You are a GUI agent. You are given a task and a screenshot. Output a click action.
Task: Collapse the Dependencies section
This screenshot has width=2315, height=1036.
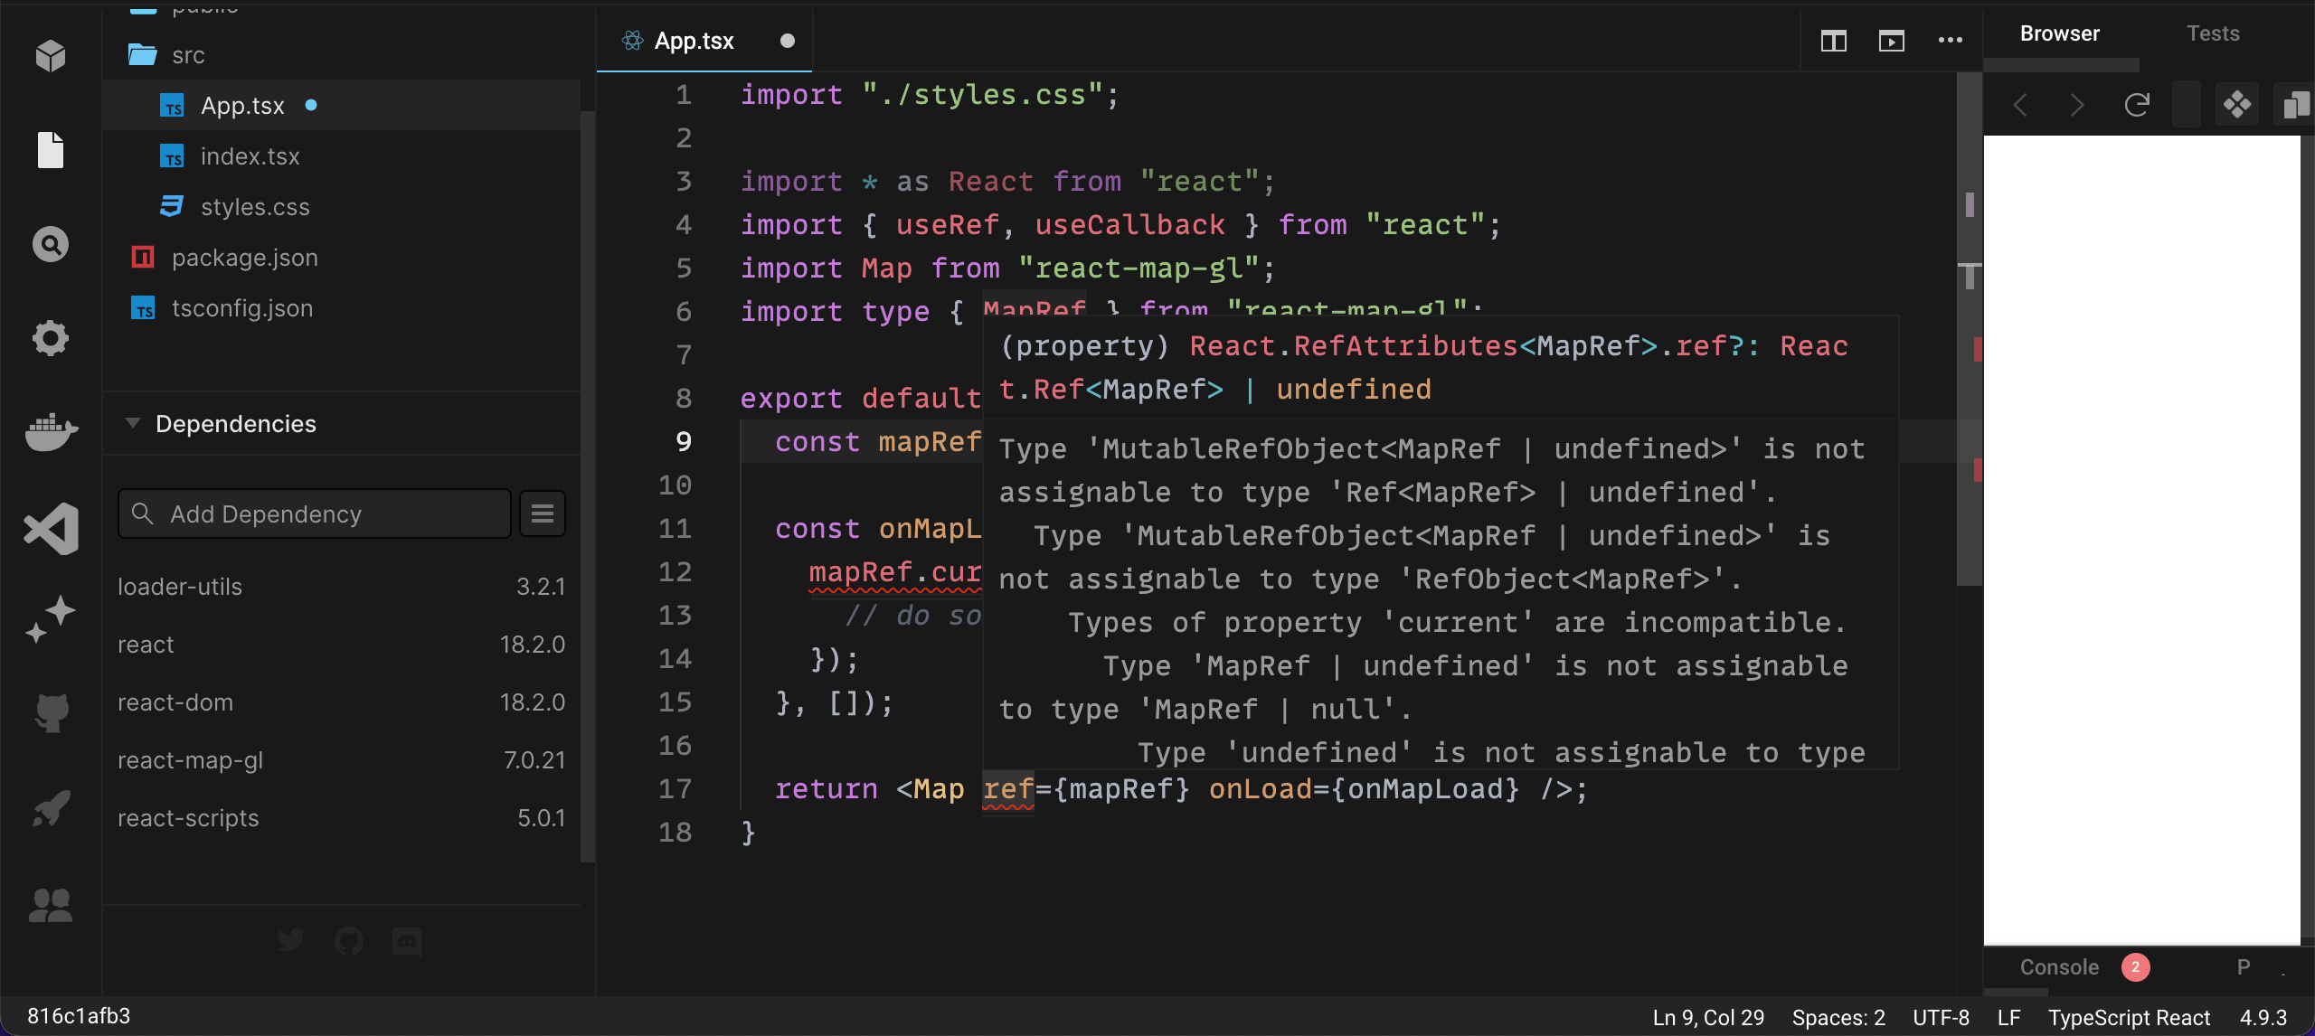(132, 422)
